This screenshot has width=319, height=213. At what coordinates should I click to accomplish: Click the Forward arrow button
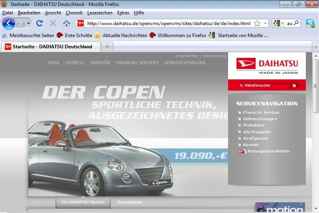[21, 24]
